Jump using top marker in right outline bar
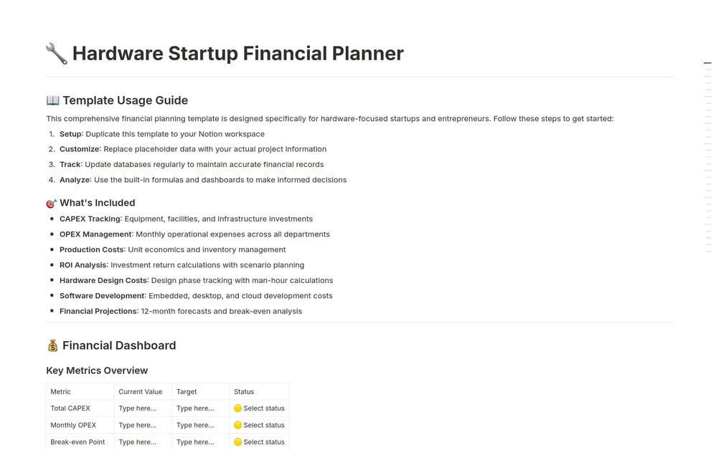Image resolution: width=721 pixels, height=450 pixels. 707,62
